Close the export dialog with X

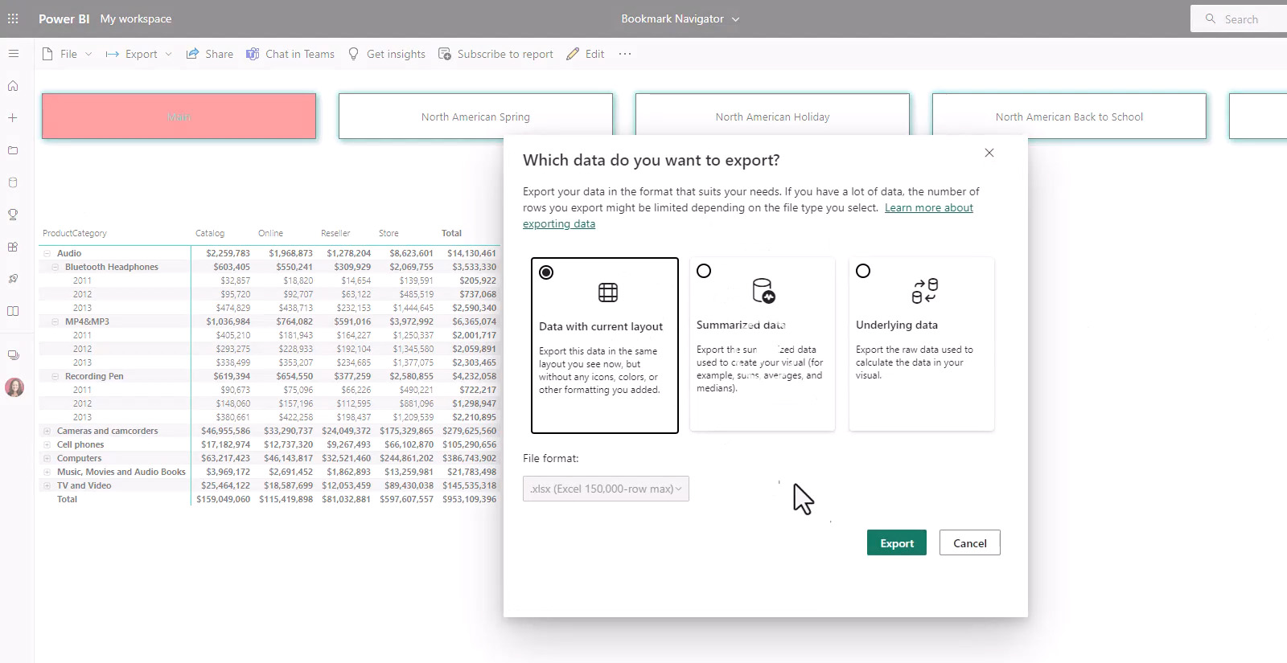click(x=989, y=153)
